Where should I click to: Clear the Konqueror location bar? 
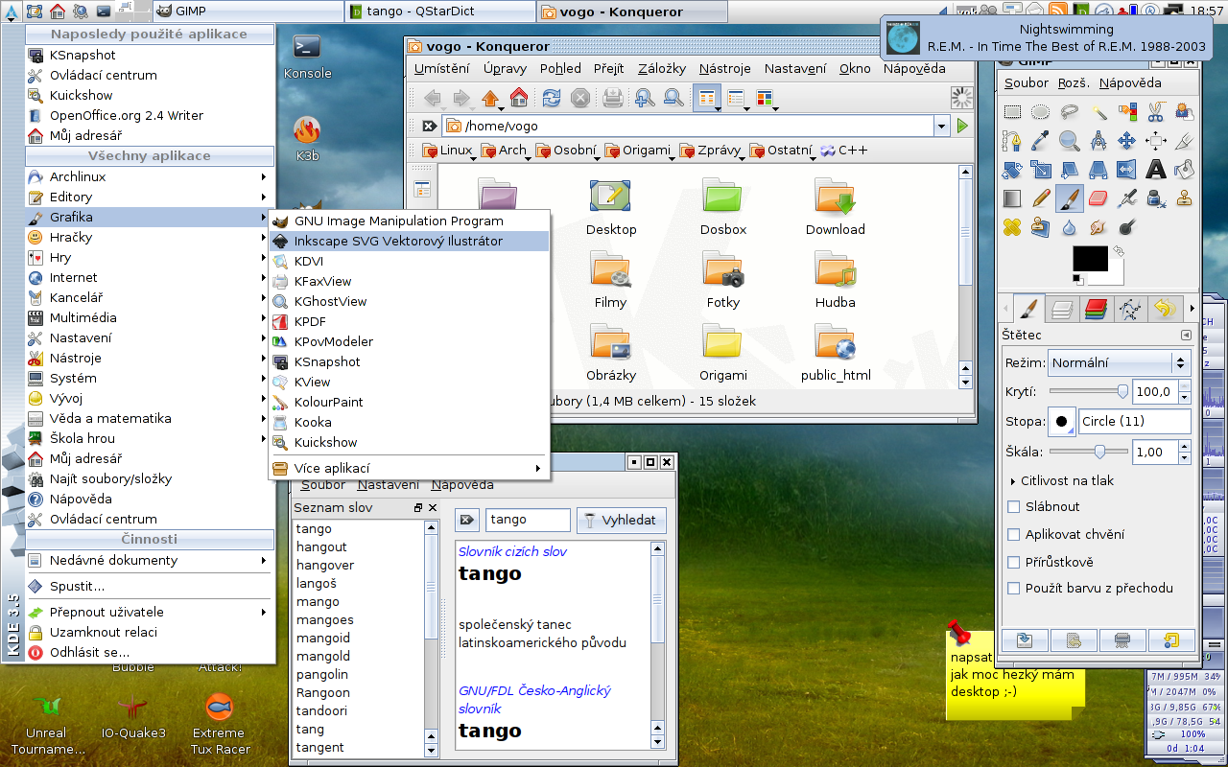(x=430, y=126)
